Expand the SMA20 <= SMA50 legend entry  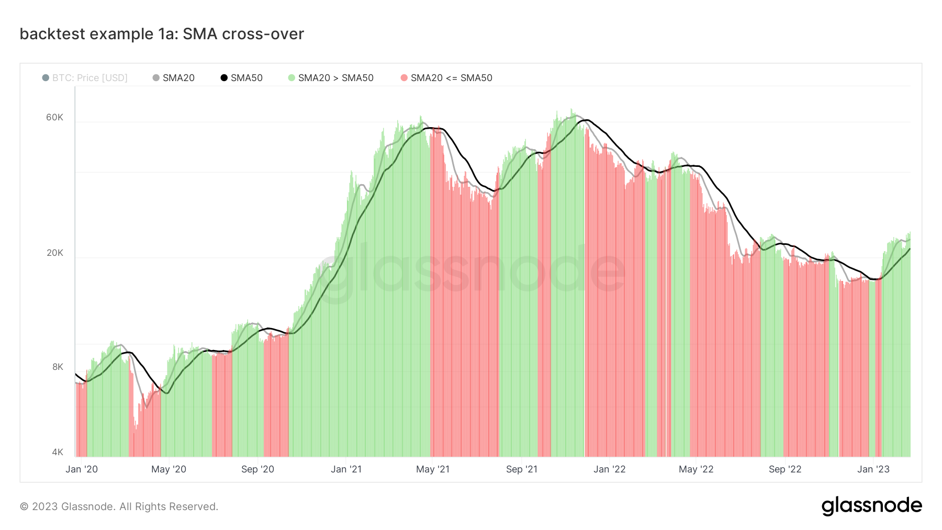pyautogui.click(x=452, y=77)
